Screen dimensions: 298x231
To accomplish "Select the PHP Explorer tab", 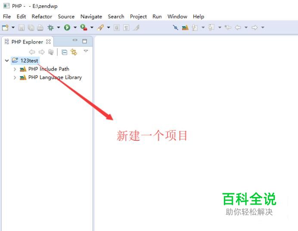I will coord(27,42).
